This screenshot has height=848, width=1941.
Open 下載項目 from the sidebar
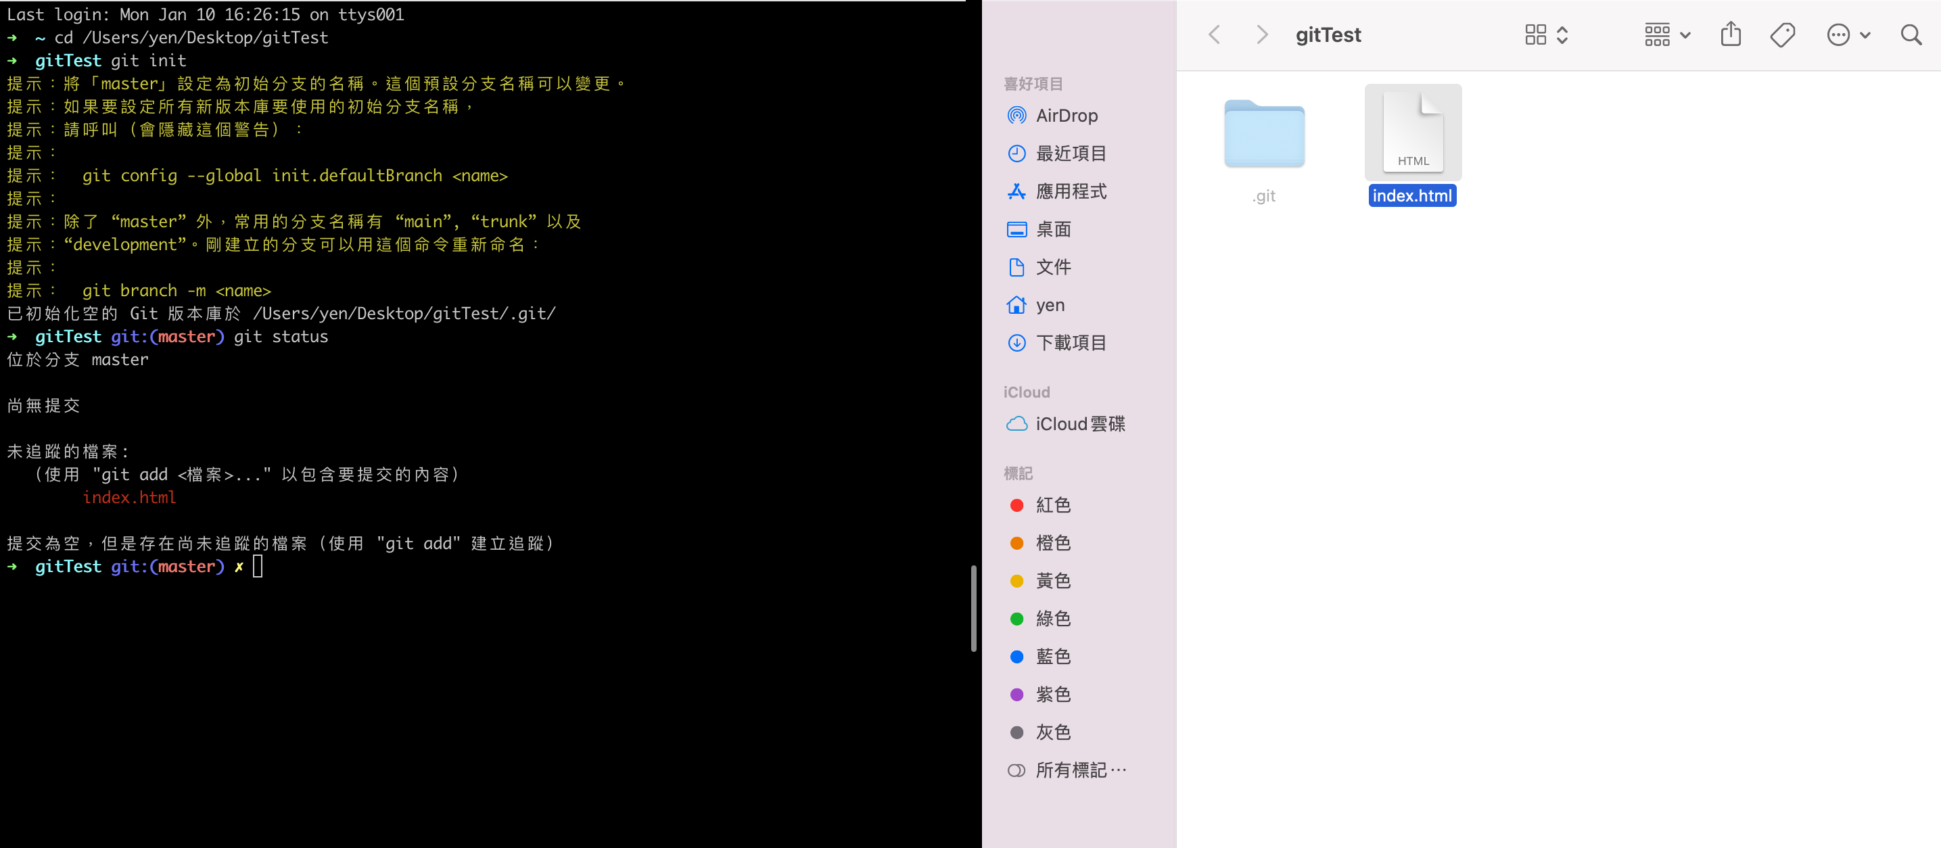coord(1071,343)
